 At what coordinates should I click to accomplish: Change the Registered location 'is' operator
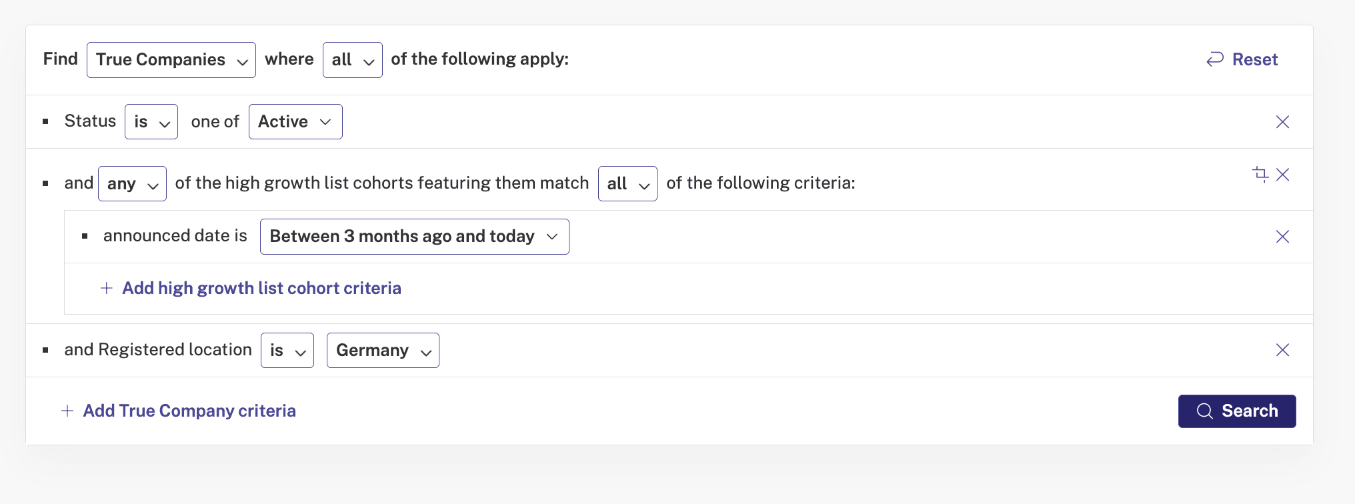(287, 350)
